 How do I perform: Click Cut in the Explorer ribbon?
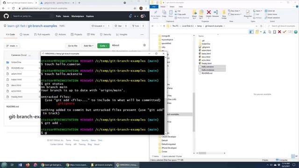tap(178, 11)
